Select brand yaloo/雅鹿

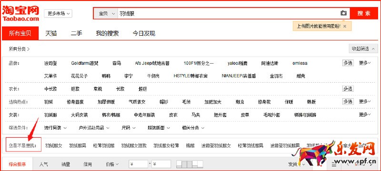(x=237, y=64)
